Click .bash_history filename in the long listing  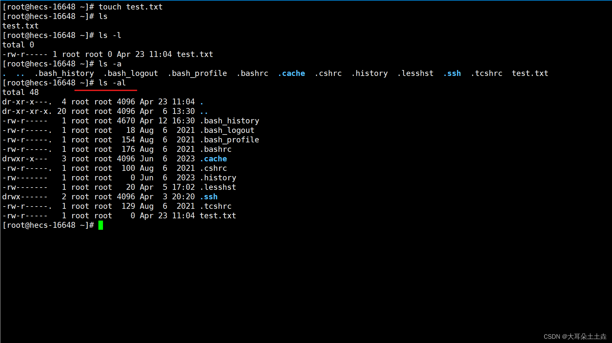coord(230,121)
